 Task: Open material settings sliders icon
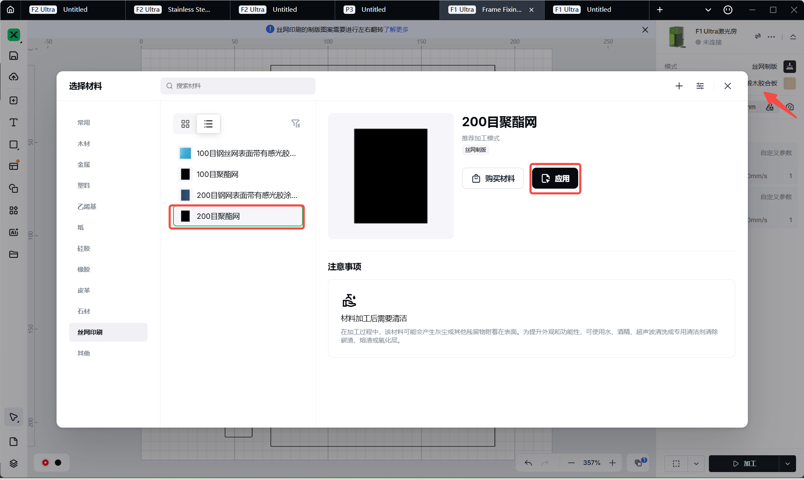[x=700, y=86]
